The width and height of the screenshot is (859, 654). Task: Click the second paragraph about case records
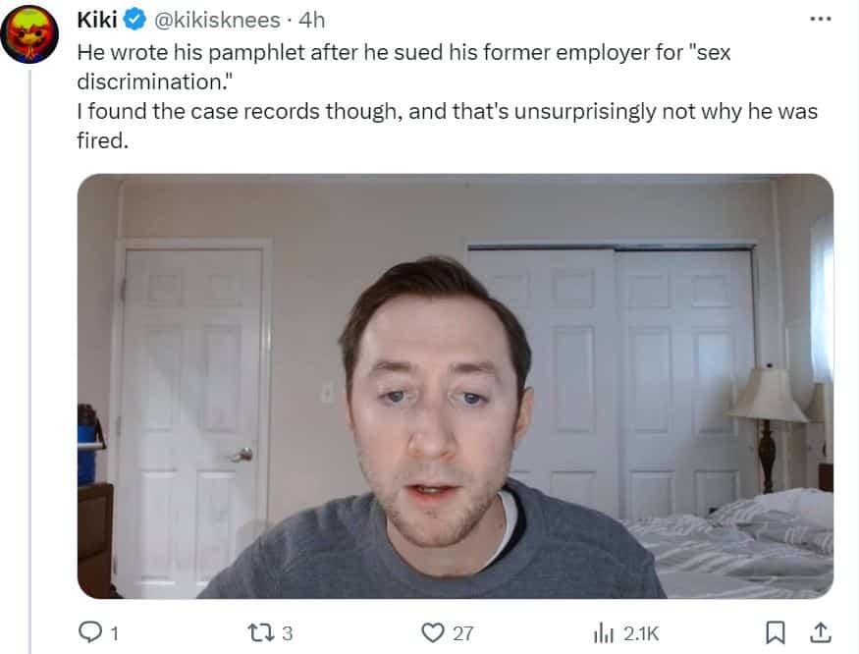(x=447, y=126)
